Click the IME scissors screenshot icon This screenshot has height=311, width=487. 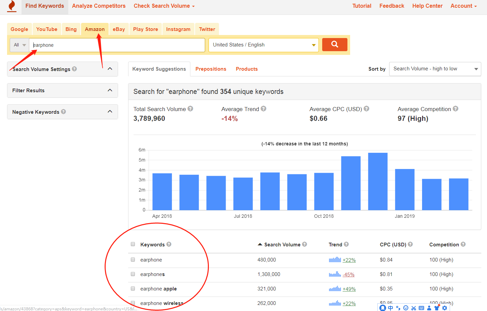click(x=414, y=308)
